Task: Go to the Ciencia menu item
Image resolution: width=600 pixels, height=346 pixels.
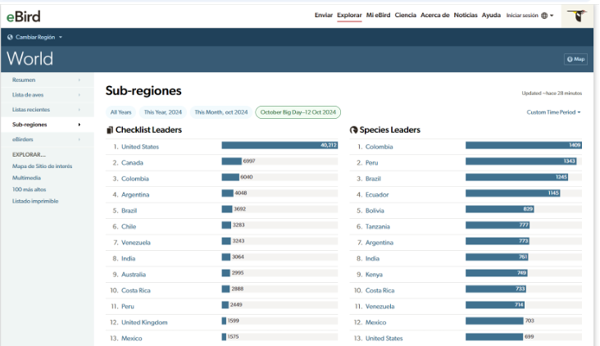Action: pos(405,16)
